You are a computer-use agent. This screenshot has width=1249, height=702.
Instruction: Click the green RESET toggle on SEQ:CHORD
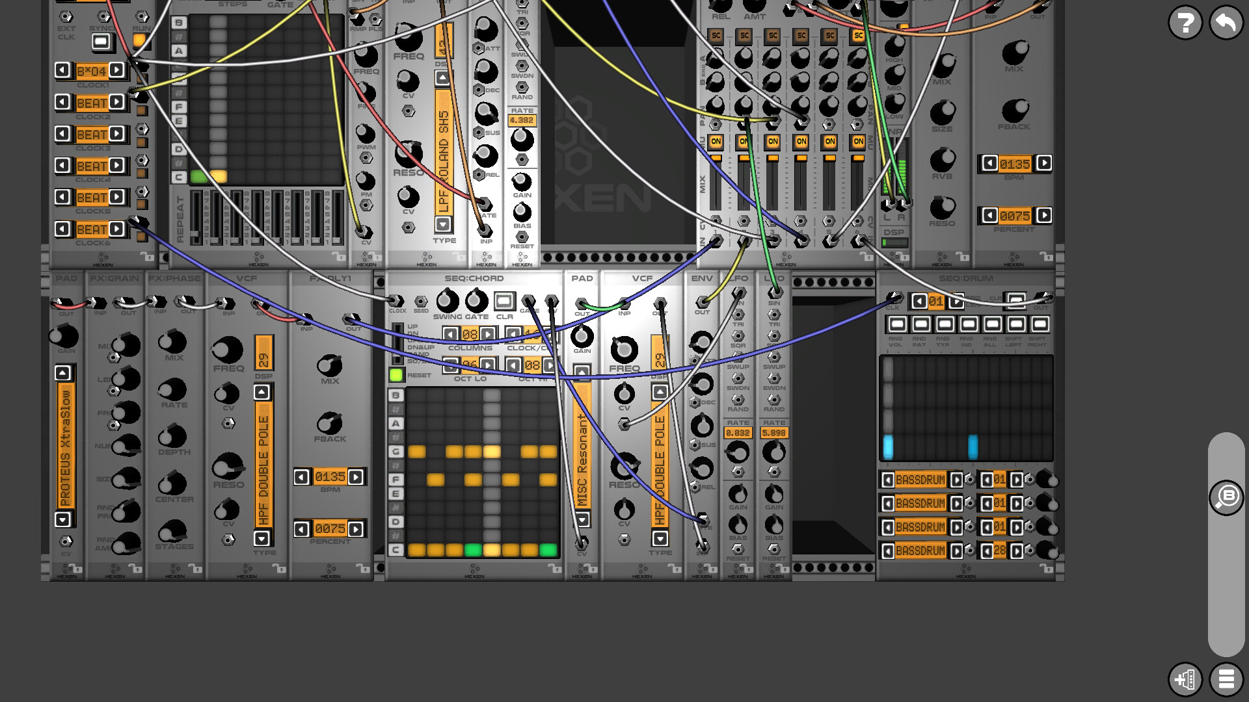tap(396, 375)
